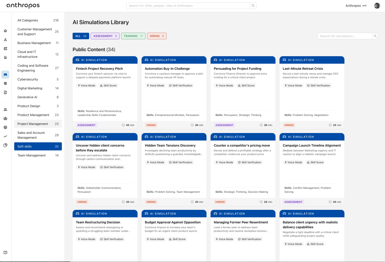
Task: Click the top search magnifier icon
Action: [253, 6]
